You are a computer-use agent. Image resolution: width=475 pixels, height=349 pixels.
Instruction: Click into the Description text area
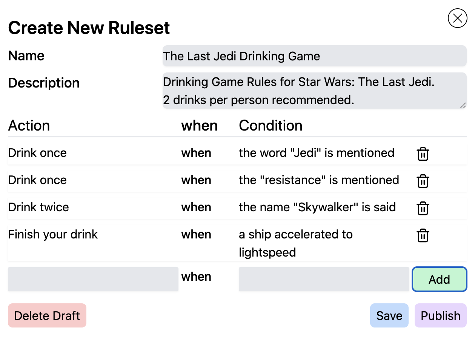pyautogui.click(x=314, y=91)
